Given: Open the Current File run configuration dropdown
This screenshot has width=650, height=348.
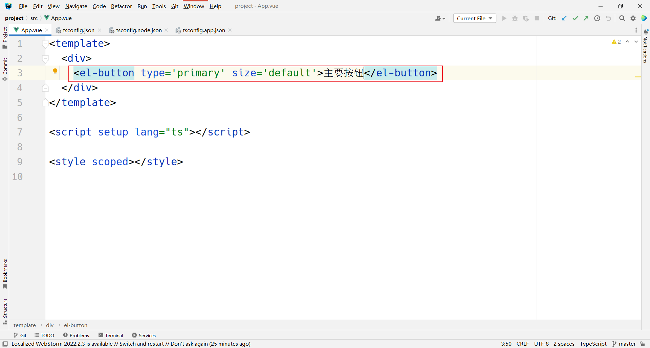Looking at the screenshot, I should tap(475, 18).
